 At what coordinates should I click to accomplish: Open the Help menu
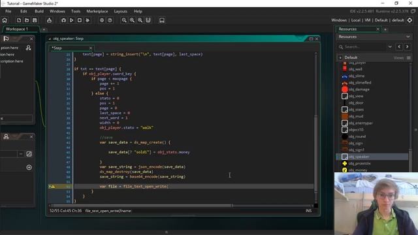[138, 11]
